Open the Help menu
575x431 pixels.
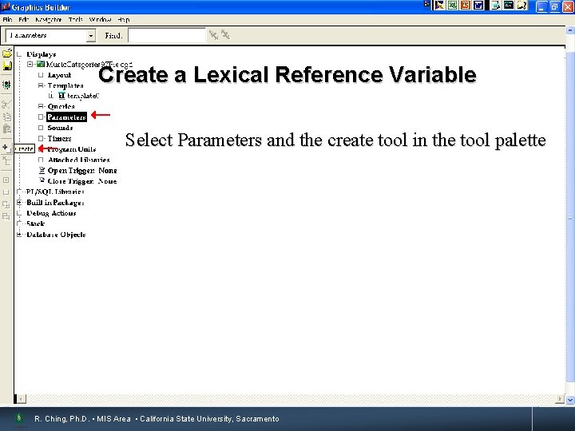(x=123, y=19)
